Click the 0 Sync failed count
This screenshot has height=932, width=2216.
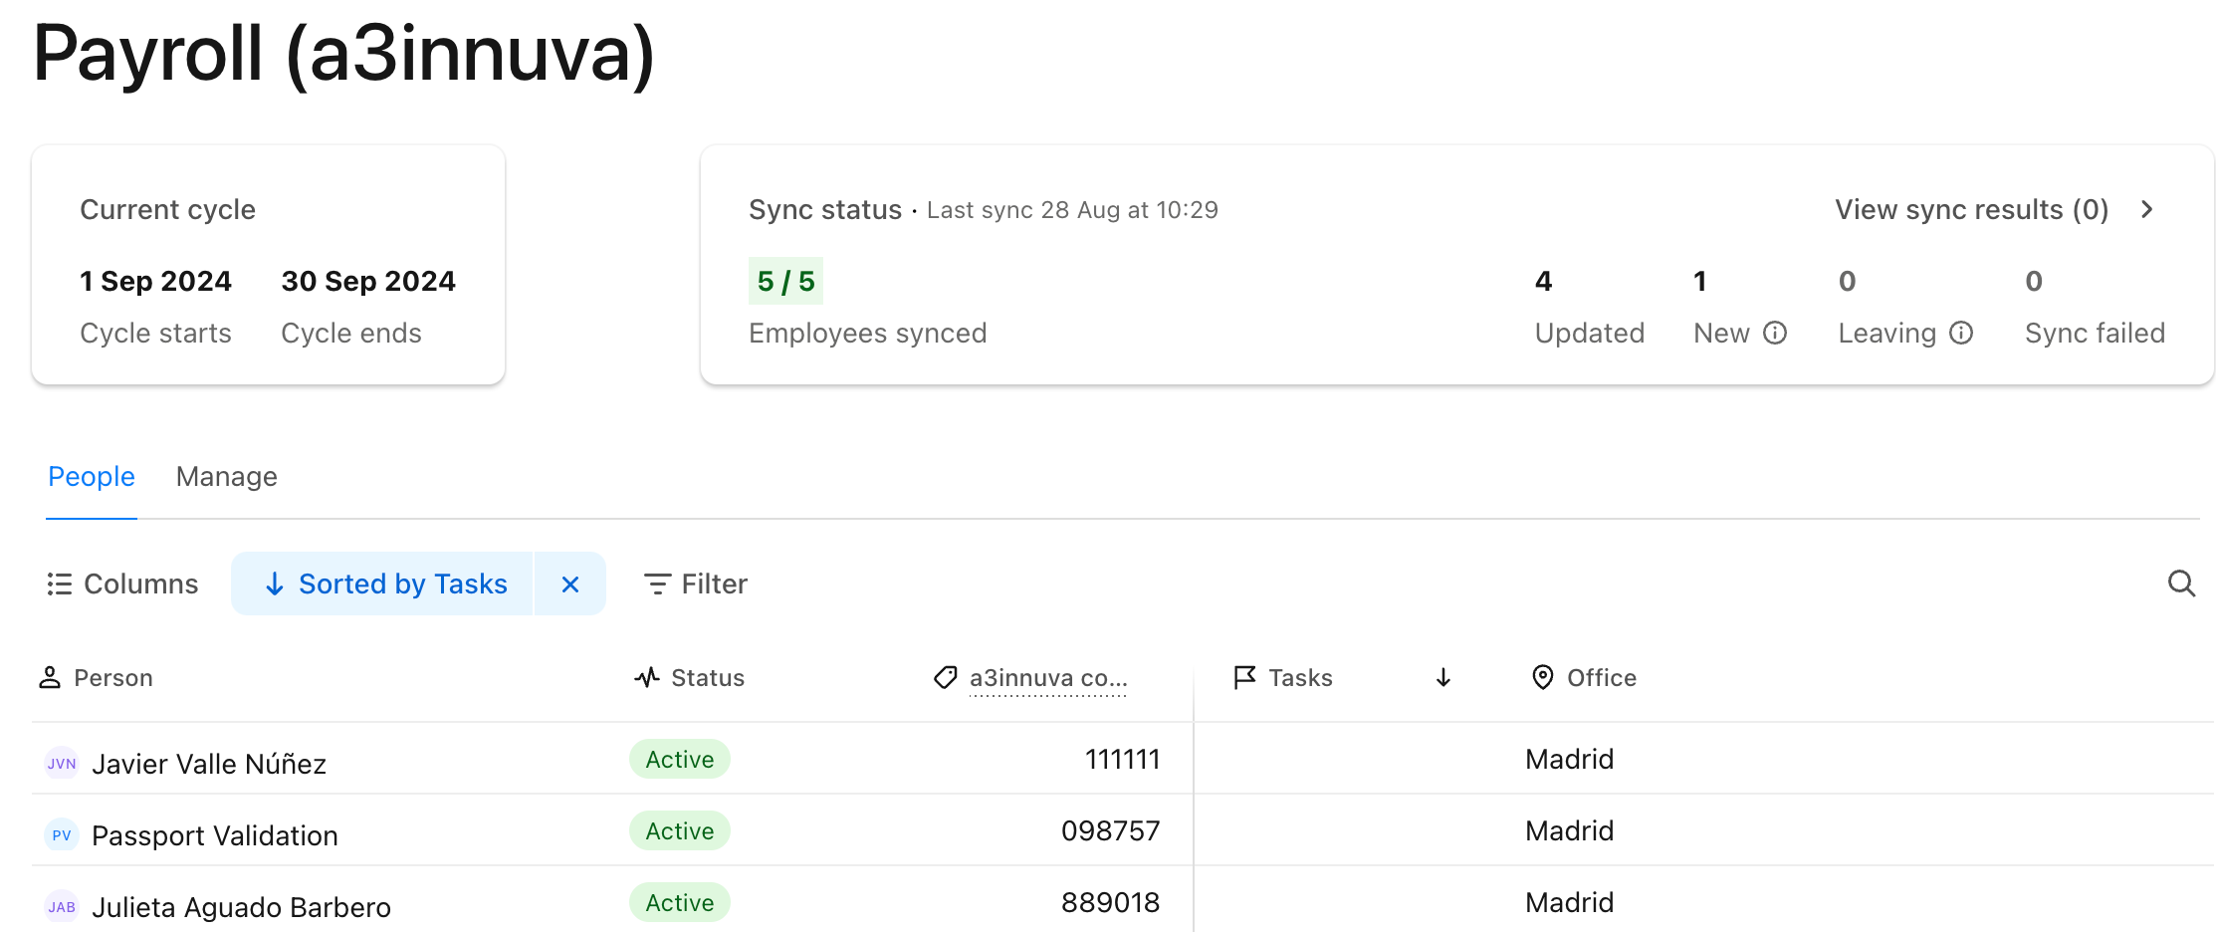(x=2034, y=282)
